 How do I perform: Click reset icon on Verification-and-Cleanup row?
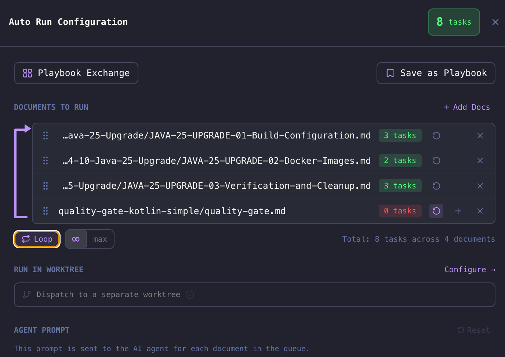pos(436,186)
